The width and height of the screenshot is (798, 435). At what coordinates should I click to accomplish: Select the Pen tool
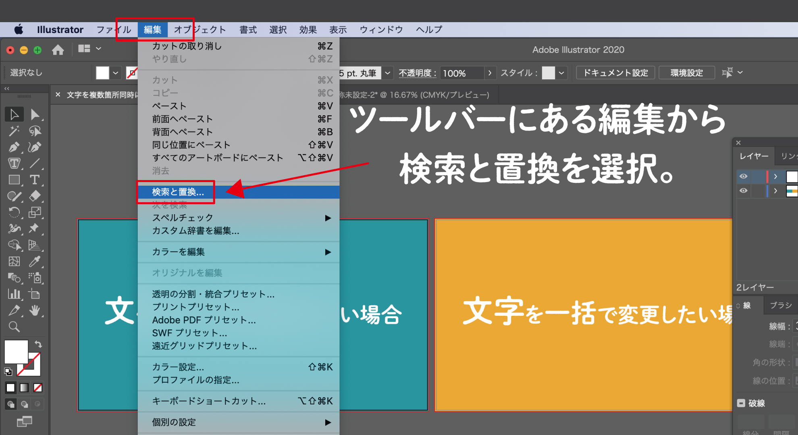click(14, 147)
